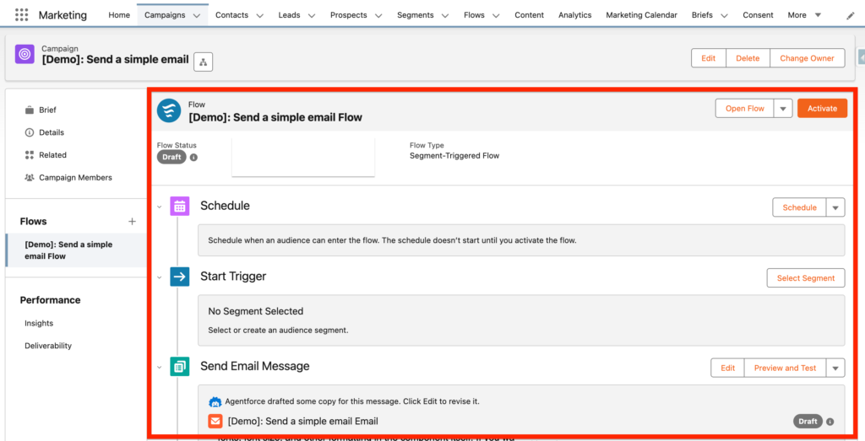865x441 pixels.
Task: Open Deliverability in Performance sidebar
Action: tap(48, 346)
